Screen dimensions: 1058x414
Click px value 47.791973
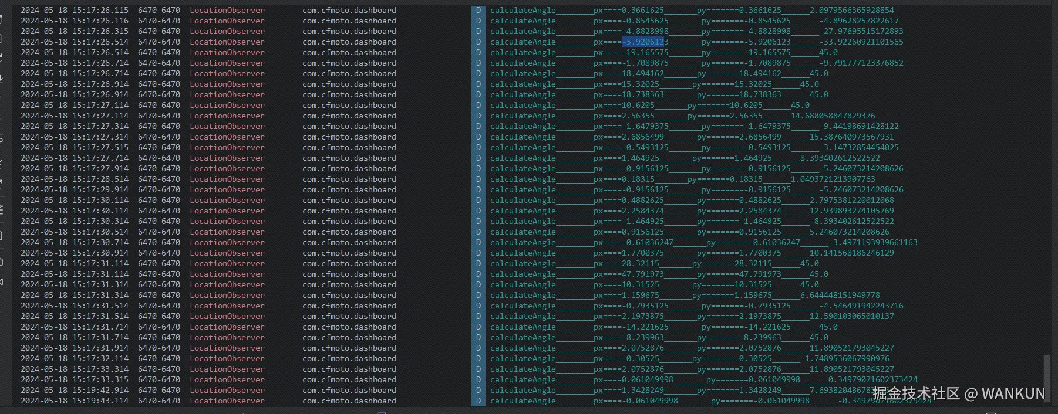643,274
